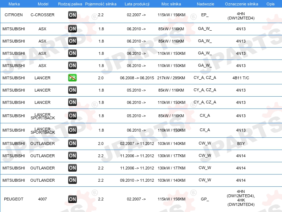
Task: Select the CITROEN cell
Action: pyautogui.click(x=14, y=15)
